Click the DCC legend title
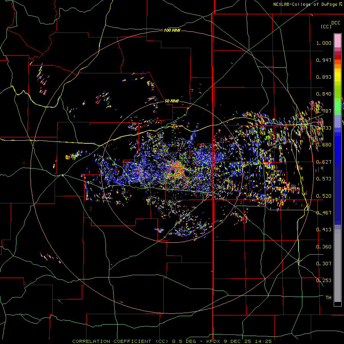 [x=336, y=23]
